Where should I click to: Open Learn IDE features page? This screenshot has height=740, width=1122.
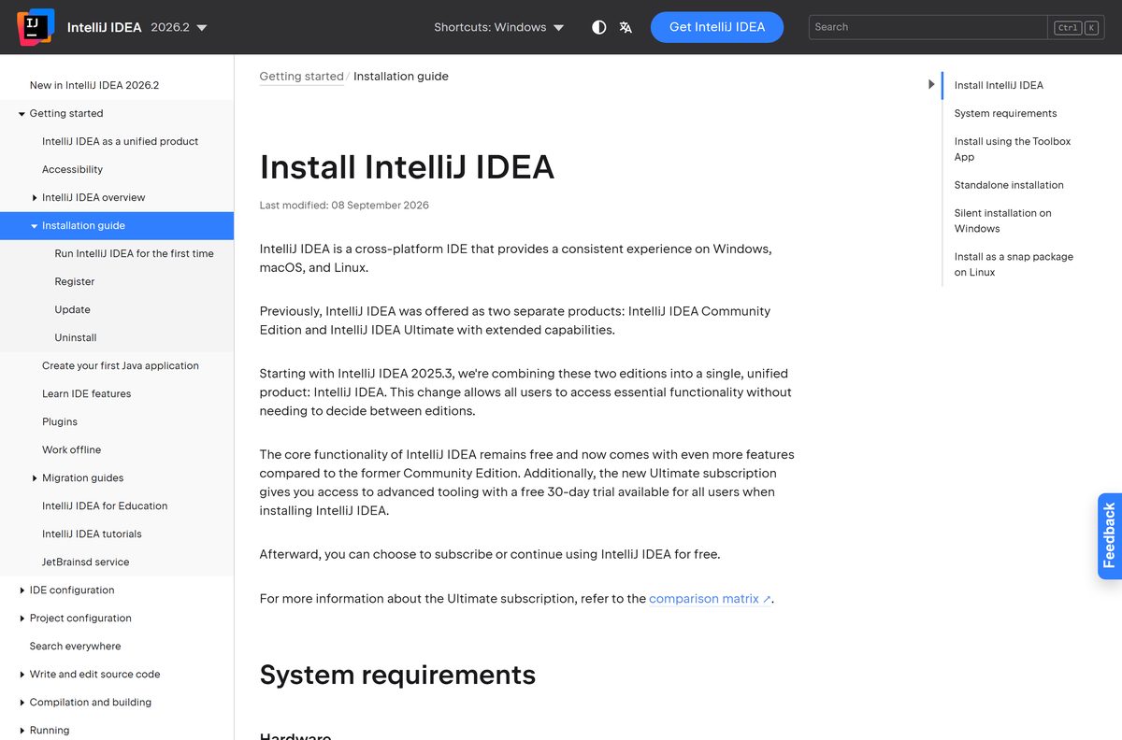point(86,393)
